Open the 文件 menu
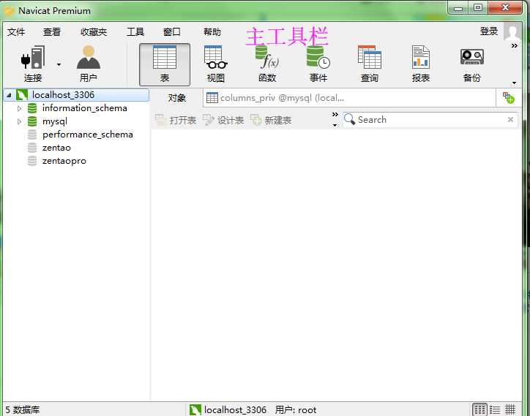Image resolution: width=530 pixels, height=416 pixels. (x=16, y=31)
